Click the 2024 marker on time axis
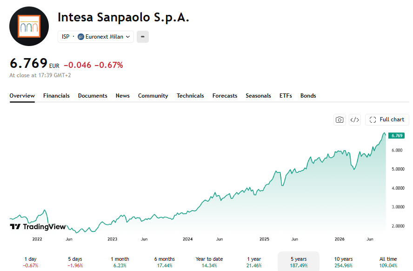413x271 pixels. coord(187,239)
